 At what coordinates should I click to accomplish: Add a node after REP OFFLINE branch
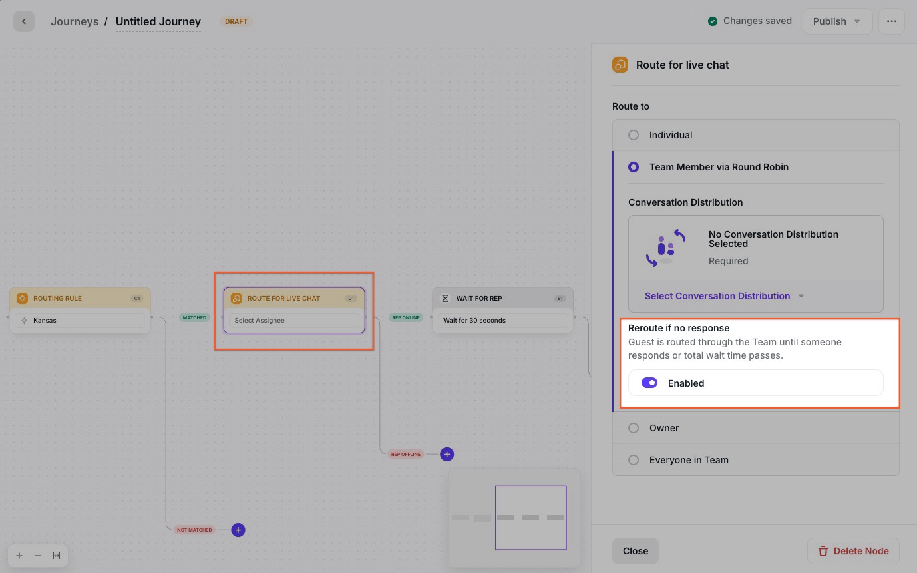point(447,454)
